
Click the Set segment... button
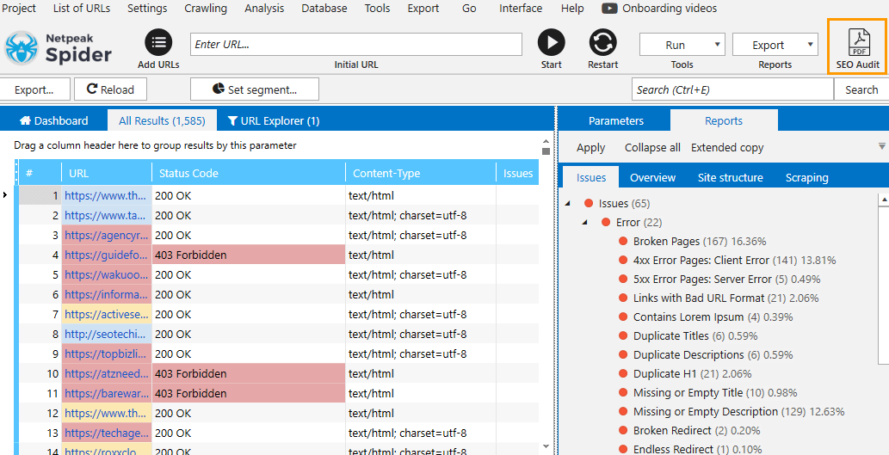(255, 89)
